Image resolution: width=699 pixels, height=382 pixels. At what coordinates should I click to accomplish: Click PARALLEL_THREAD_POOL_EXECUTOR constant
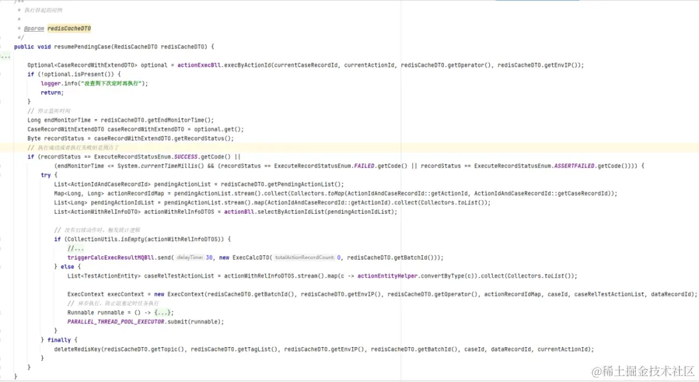pyautogui.click(x=116, y=322)
